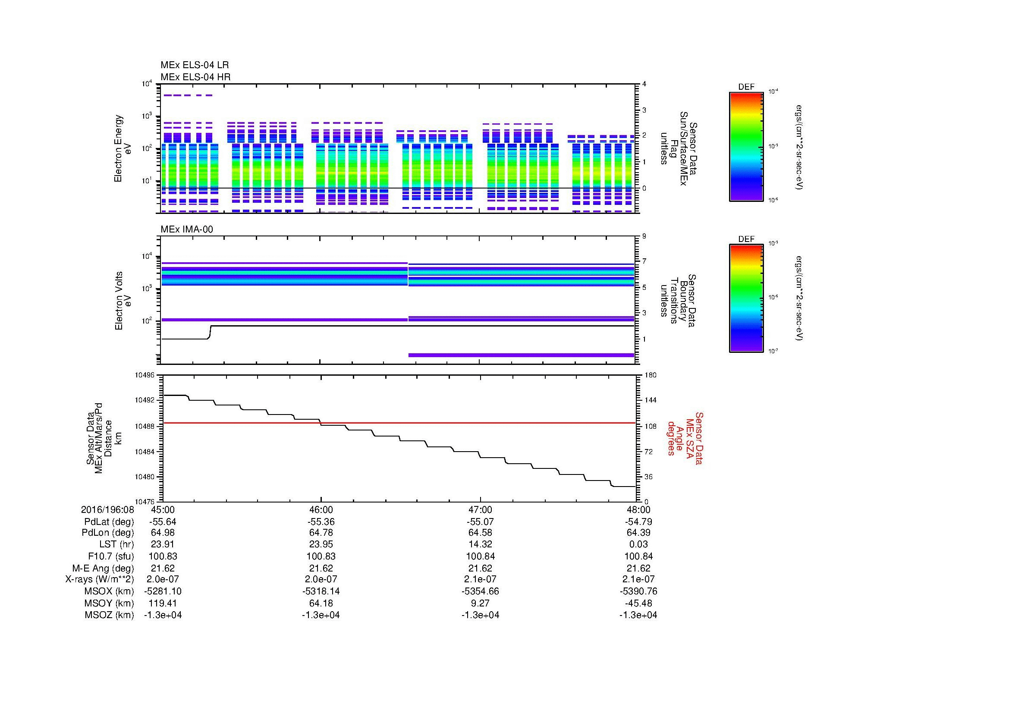1009x713 pixels.
Task: Click the X-rays (W/m**2) row label
Action: pyautogui.click(x=99, y=579)
